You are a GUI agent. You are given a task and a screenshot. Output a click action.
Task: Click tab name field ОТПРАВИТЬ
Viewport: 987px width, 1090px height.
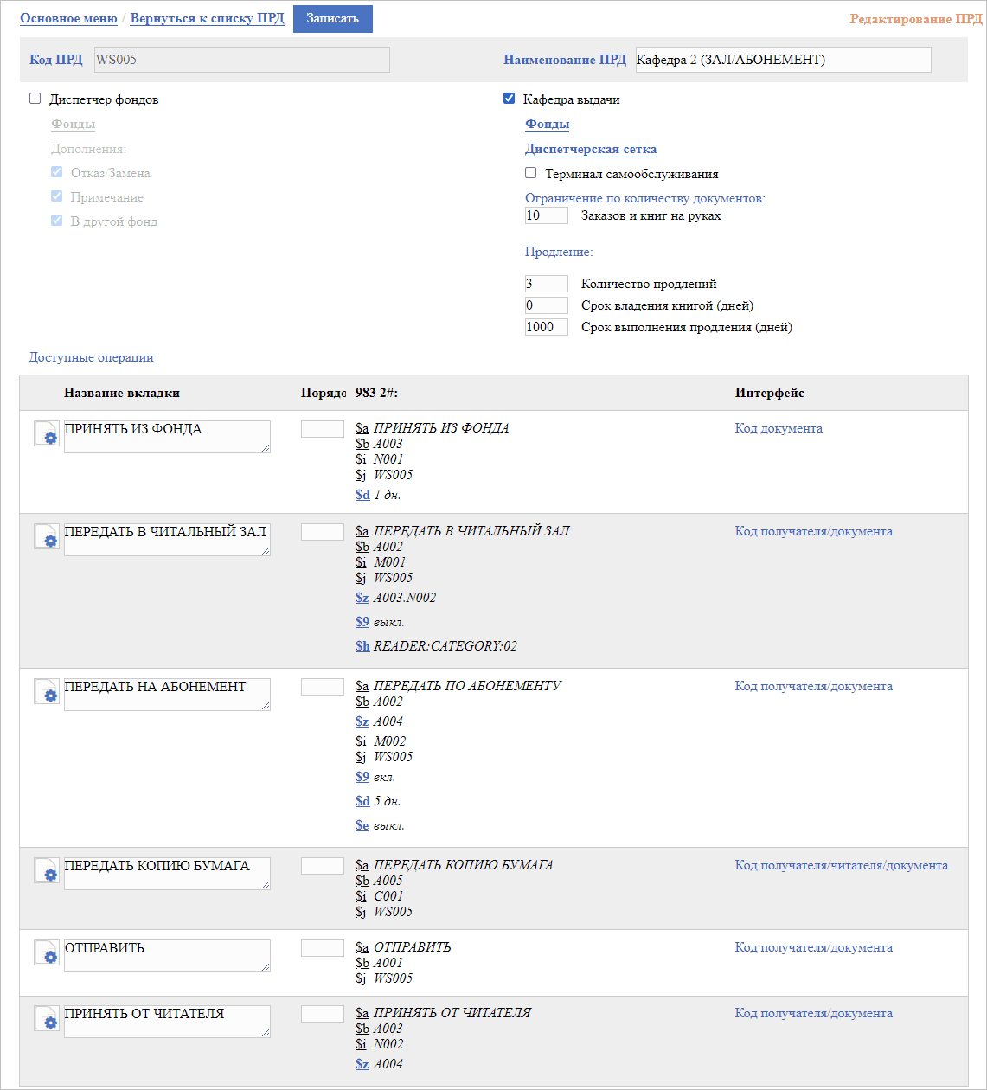167,956
